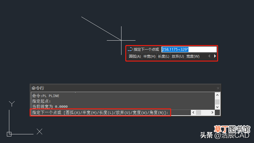The height and width of the screenshot is (143, 254).
Task: Click the UCS origin square icon
Action: 9,134
